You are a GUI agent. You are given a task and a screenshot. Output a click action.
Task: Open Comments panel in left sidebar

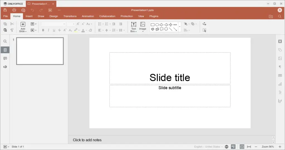click(5, 58)
